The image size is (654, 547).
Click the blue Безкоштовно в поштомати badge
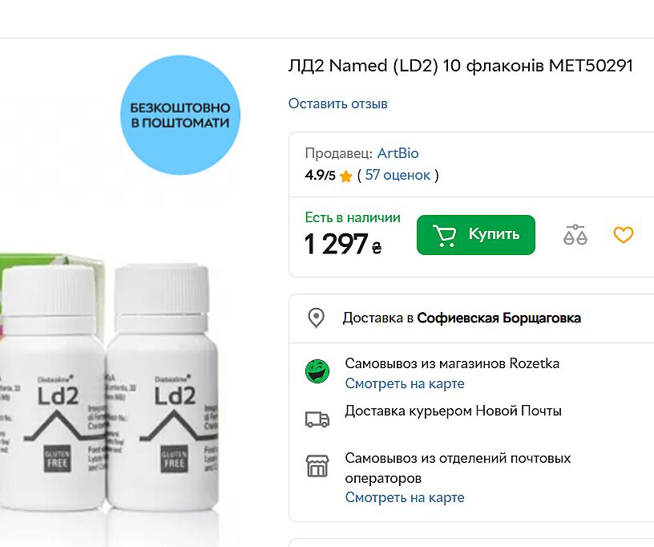180,115
